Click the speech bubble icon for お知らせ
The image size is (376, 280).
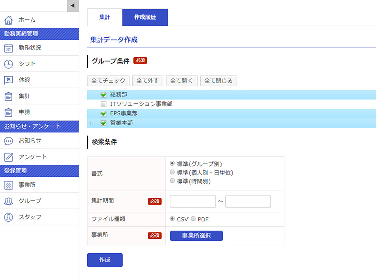tap(8, 141)
